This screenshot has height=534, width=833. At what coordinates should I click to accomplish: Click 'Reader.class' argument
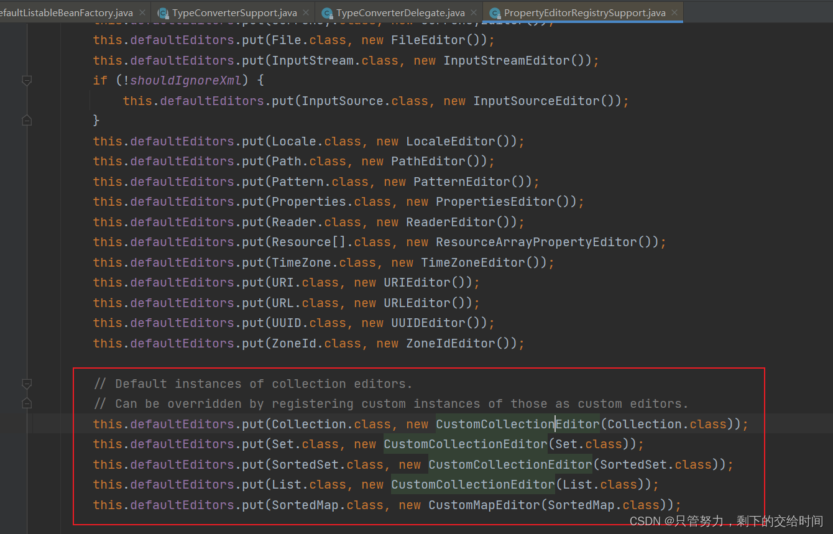(316, 222)
